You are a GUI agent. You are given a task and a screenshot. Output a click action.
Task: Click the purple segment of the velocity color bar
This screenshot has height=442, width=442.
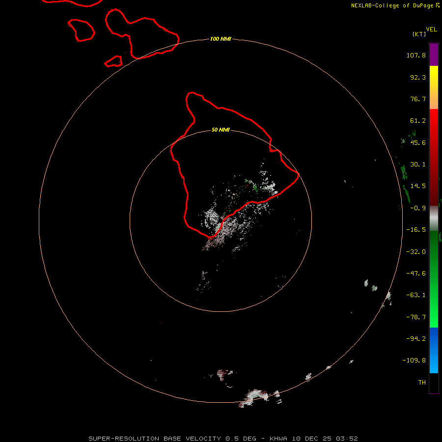pos(434,55)
